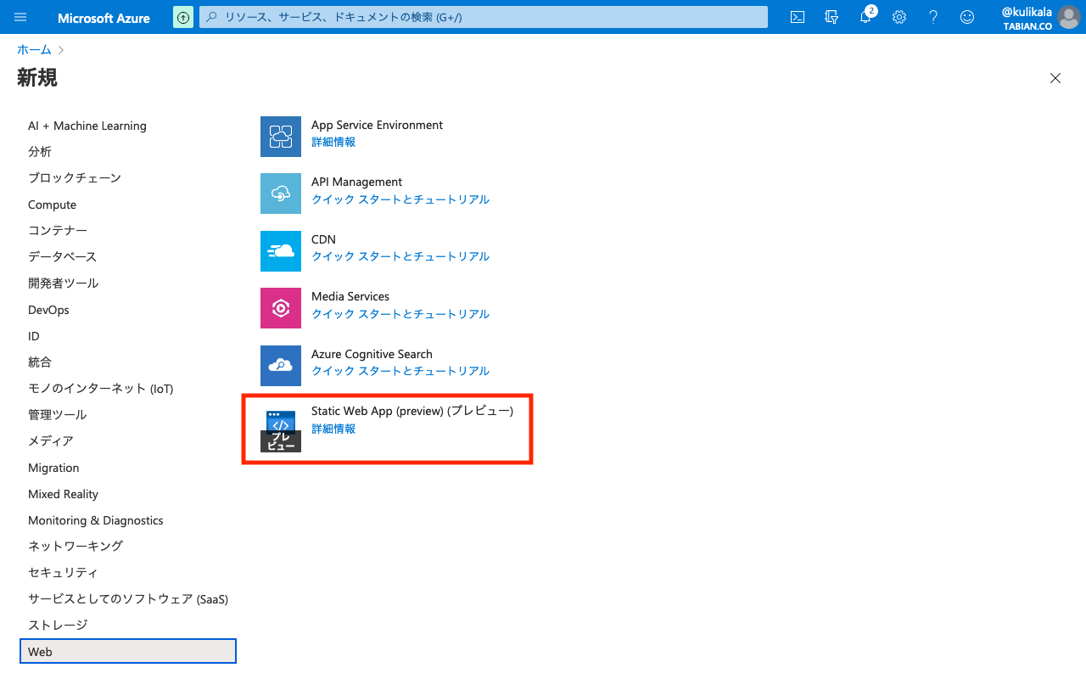Image resolution: width=1086 pixels, height=679 pixels.
Task: Select サービスとしてのソフトウェア (SaaS) category
Action: [x=128, y=599]
